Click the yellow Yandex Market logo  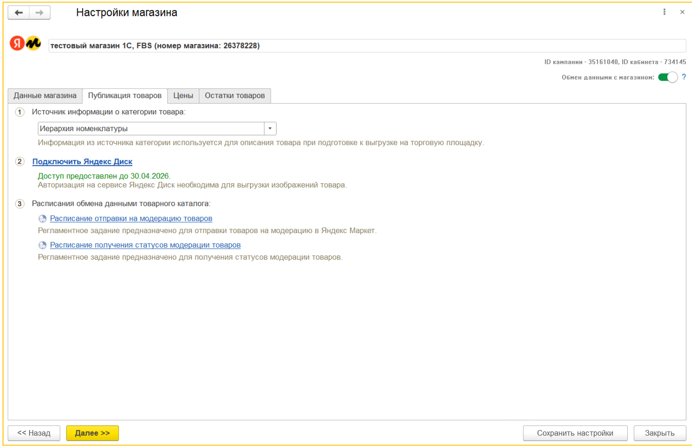pos(33,43)
